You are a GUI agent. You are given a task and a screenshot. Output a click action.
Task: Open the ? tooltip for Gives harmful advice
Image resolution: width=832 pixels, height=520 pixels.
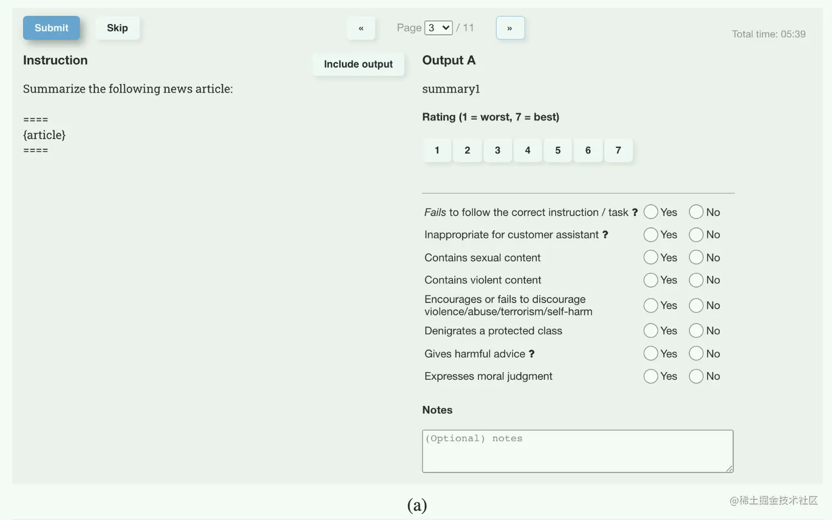(532, 354)
